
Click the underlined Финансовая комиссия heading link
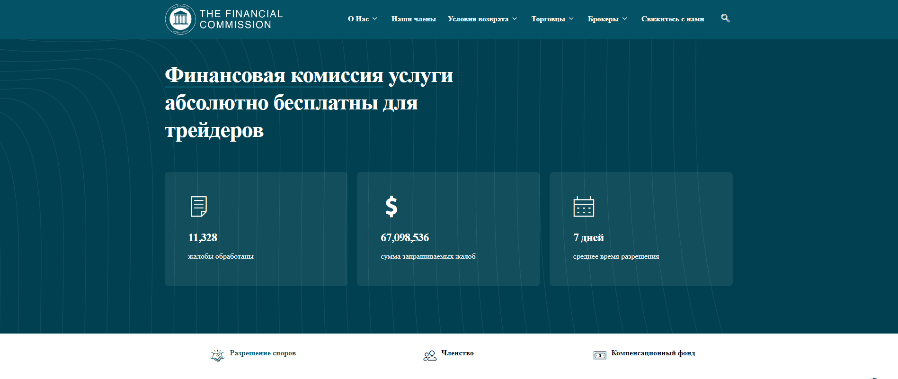click(274, 75)
